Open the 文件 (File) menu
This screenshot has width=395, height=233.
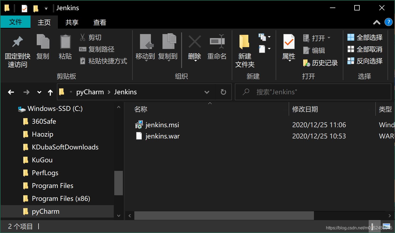click(15, 22)
